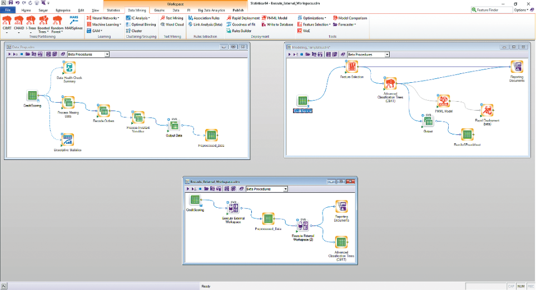Select Execute External Workspace (2) node
The image size is (536, 290).
pyautogui.click(x=302, y=226)
